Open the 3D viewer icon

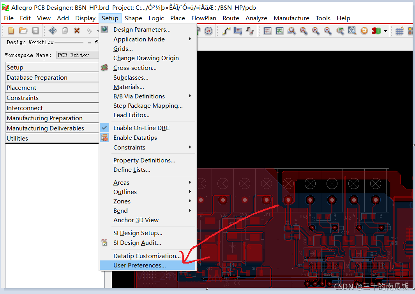click(x=376, y=31)
